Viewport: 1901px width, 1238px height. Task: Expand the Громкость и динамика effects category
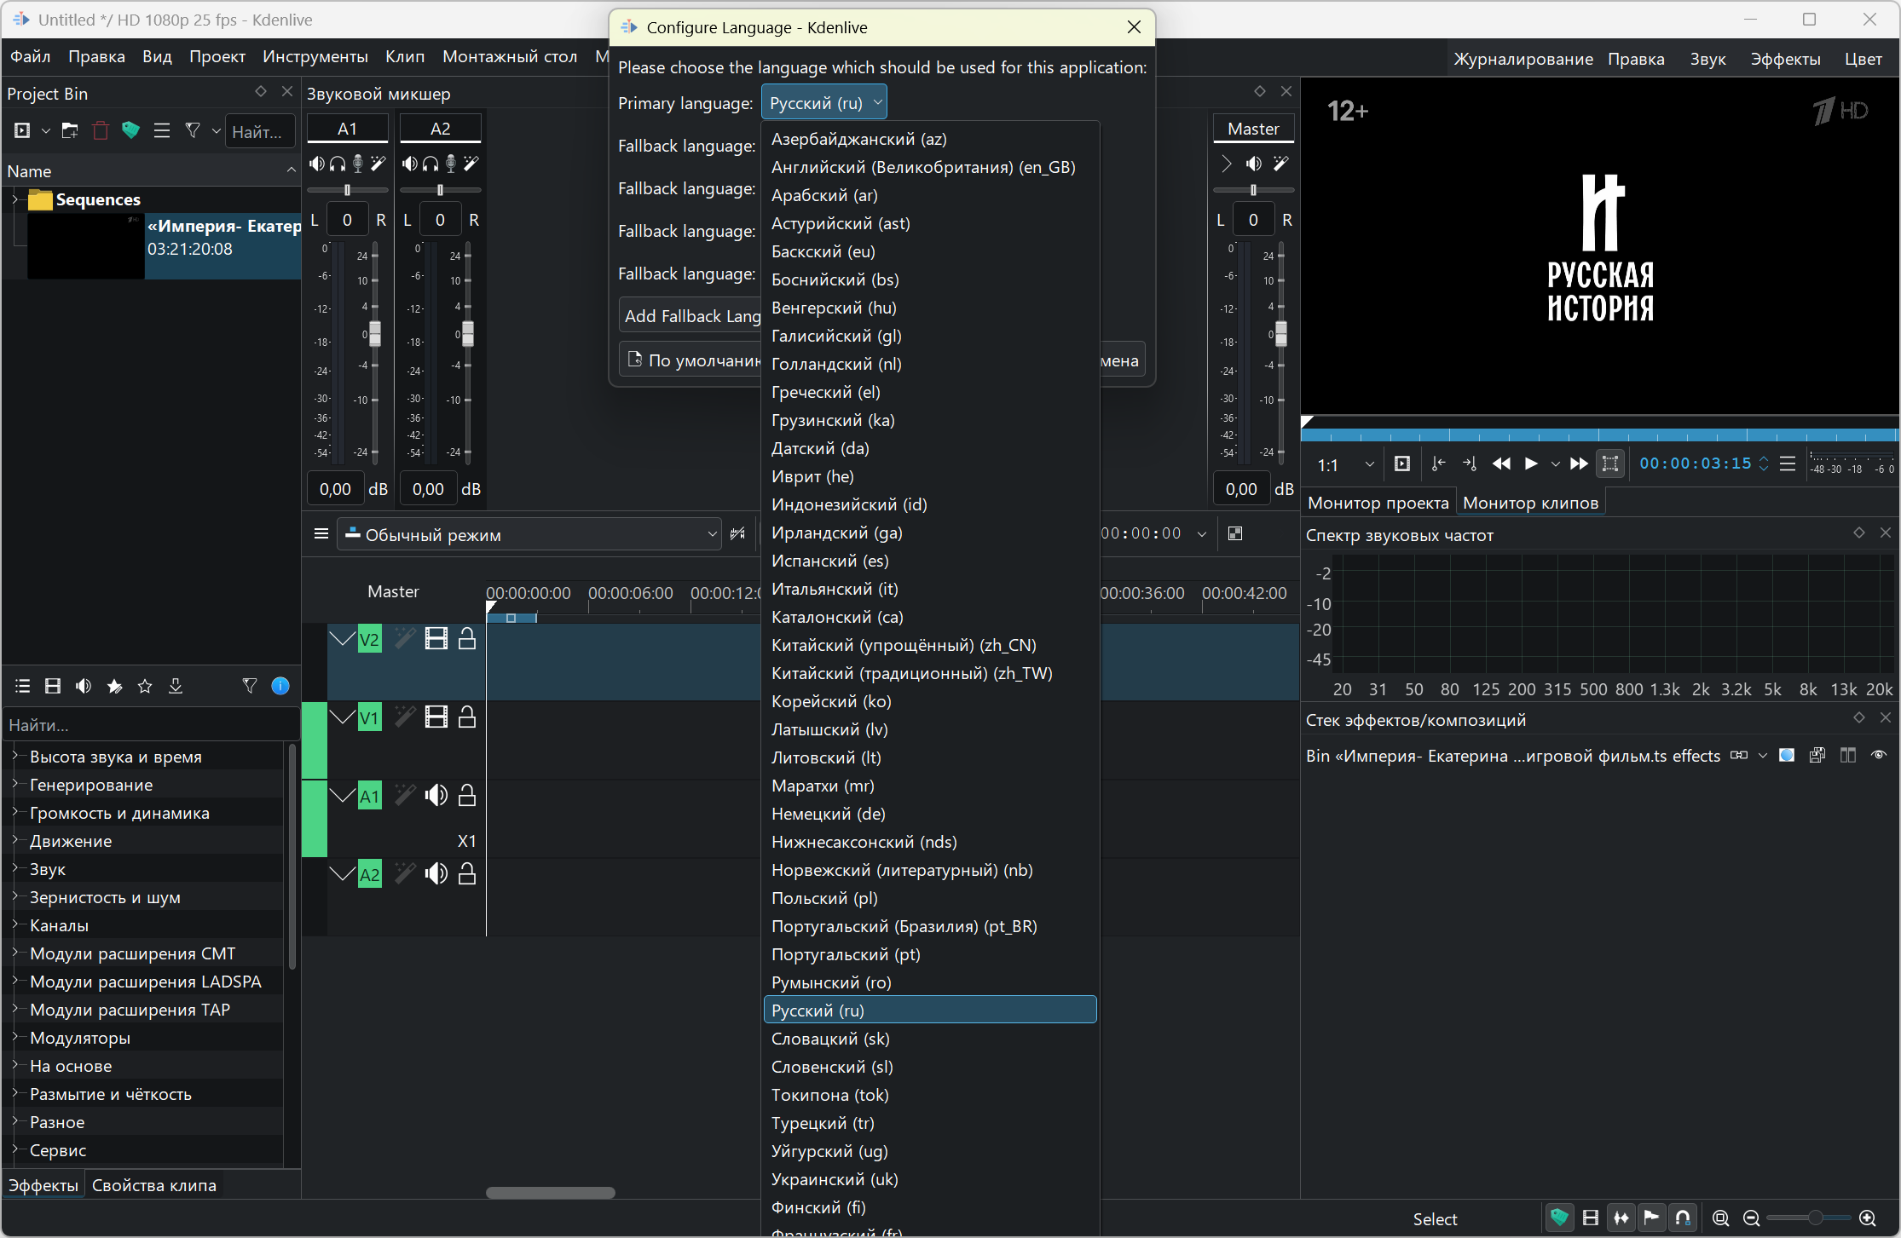14,813
